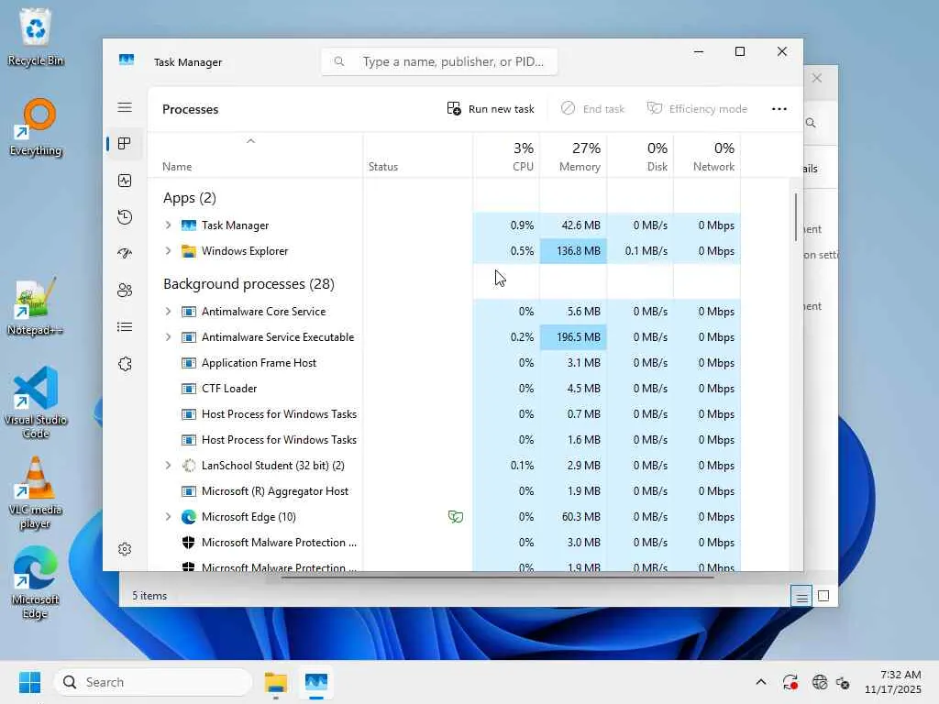
Task: Select the Host Process row using 0.7 MB
Action: point(445,414)
